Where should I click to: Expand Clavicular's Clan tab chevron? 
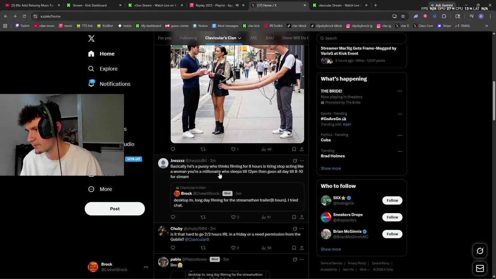tap(239, 38)
